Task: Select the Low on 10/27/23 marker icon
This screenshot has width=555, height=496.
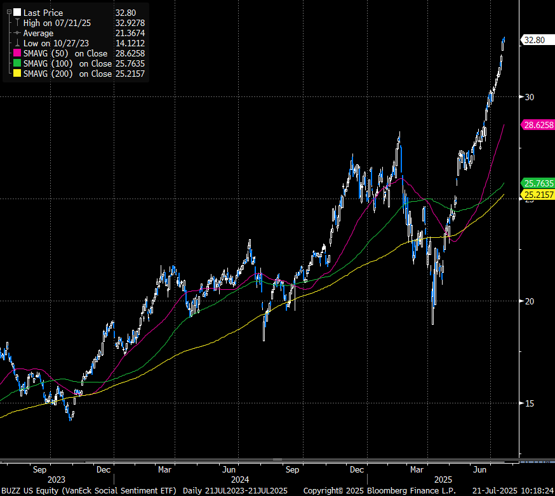Action: [x=16, y=43]
